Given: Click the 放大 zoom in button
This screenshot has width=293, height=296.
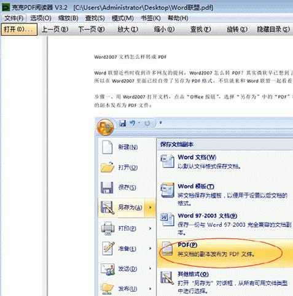Looking at the screenshot, I should [x=128, y=29].
